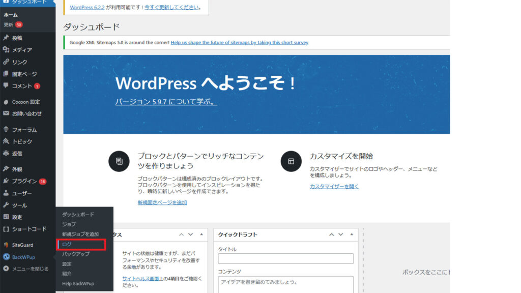Click メニューを閉じる collapse label
Viewport: 521px width, 293px height.
(x=31, y=269)
